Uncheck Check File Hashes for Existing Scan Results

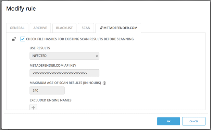click(x=22, y=39)
